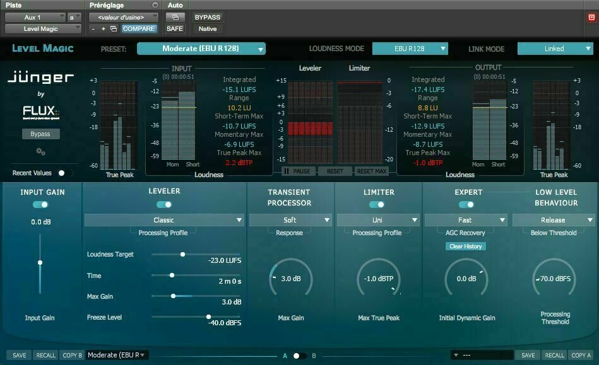This screenshot has width=599, height=365.
Task: Open the Leveler Classic processing profile dropdown
Action: 164,219
